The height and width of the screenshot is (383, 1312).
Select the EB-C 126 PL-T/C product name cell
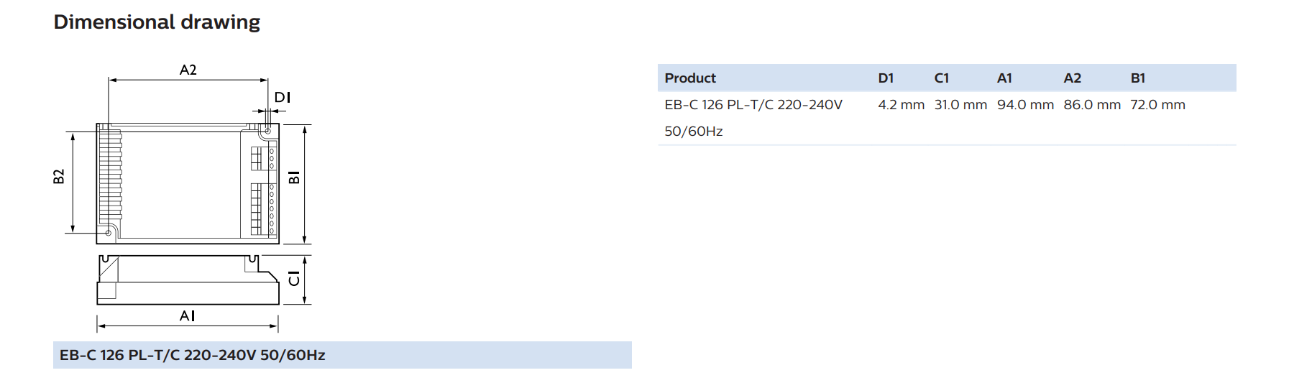click(753, 118)
